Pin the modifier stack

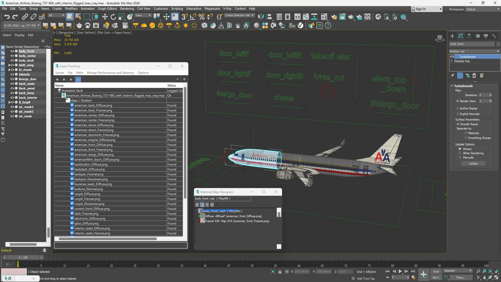(x=452, y=75)
